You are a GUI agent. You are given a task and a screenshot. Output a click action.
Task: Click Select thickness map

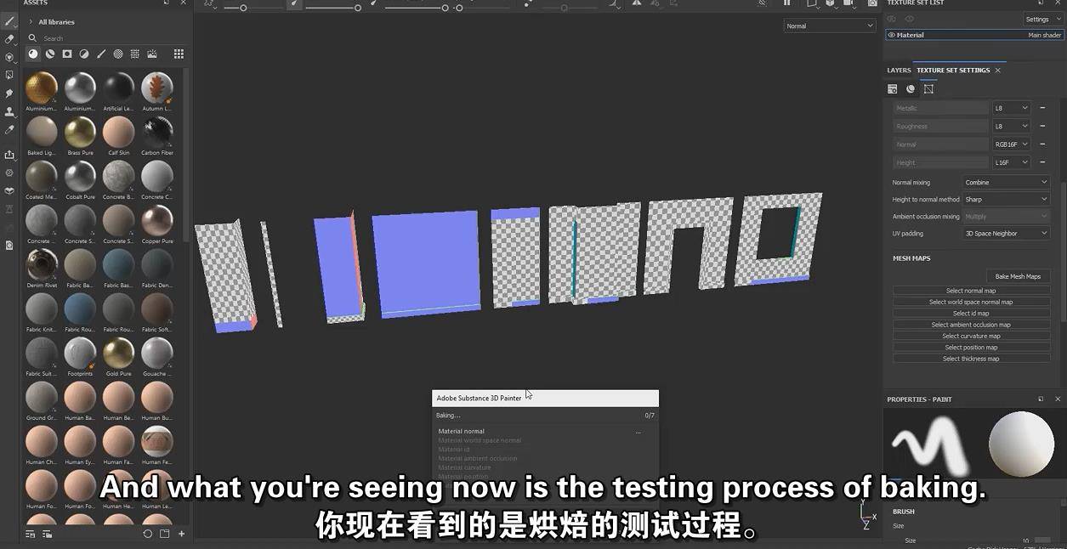click(x=971, y=359)
